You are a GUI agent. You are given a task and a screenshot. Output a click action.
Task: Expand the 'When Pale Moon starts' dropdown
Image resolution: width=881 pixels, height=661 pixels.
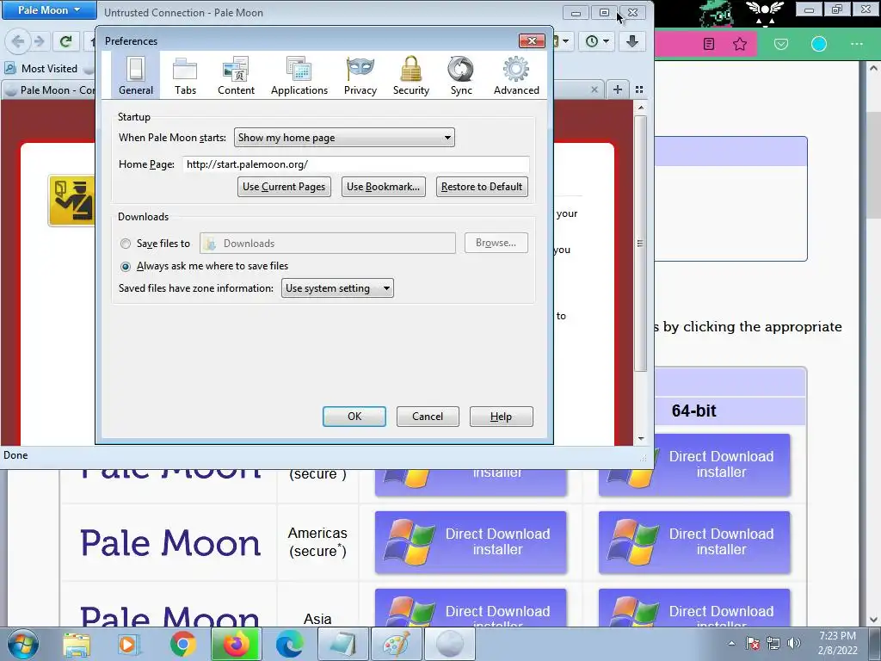(344, 138)
